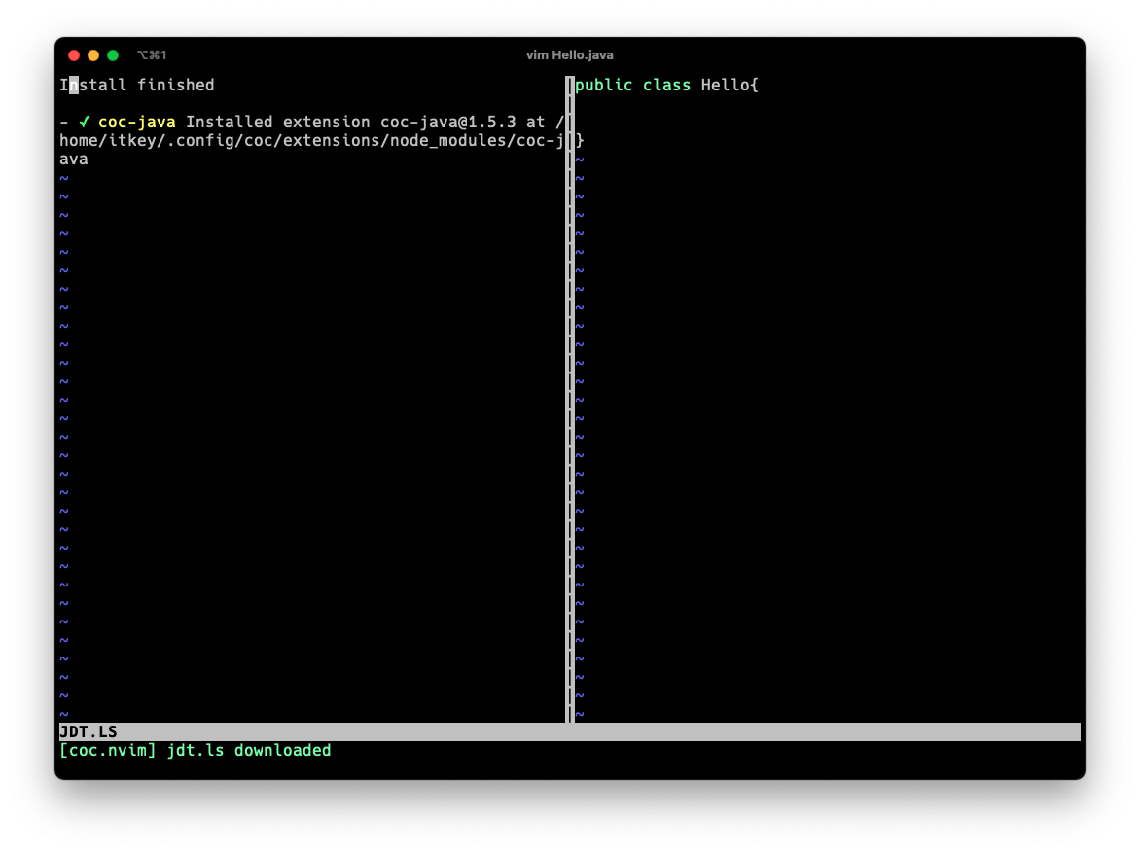Click the 'vim Hello.java' window title
The image size is (1140, 852).
pos(569,55)
